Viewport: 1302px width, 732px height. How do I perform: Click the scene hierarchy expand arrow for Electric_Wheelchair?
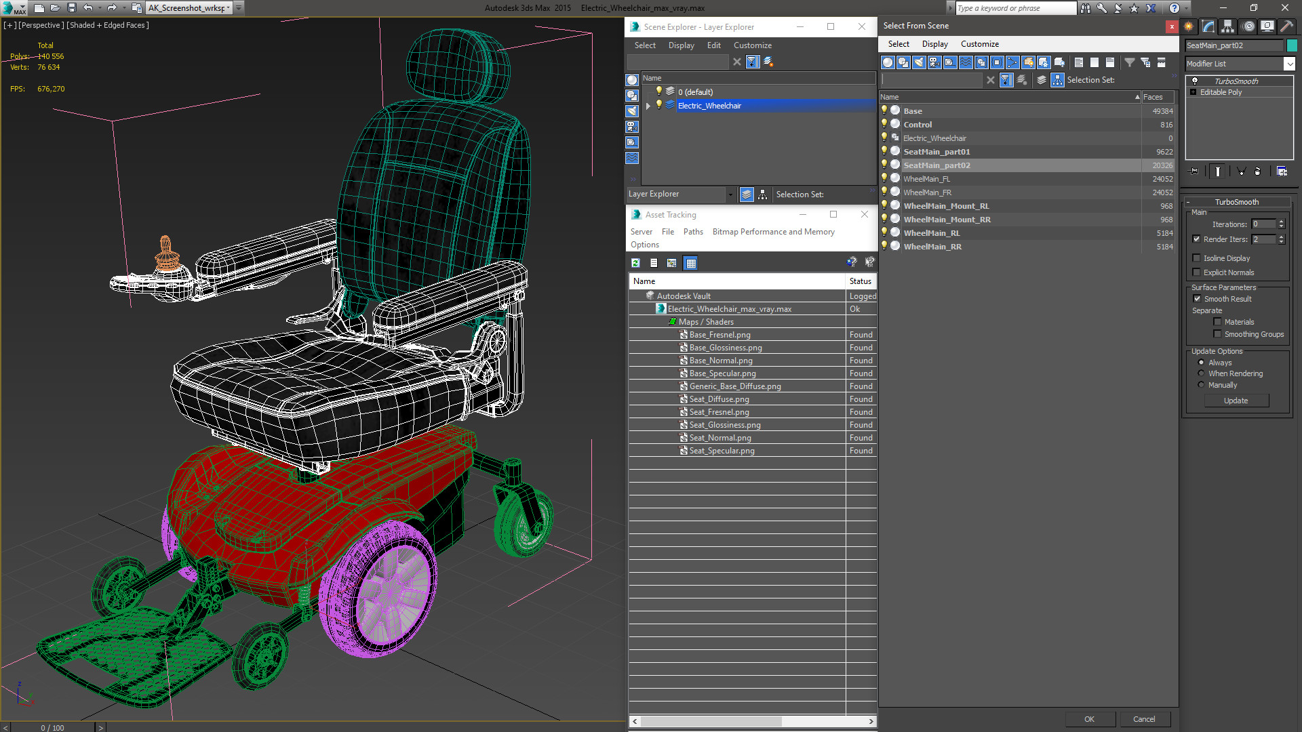[648, 106]
